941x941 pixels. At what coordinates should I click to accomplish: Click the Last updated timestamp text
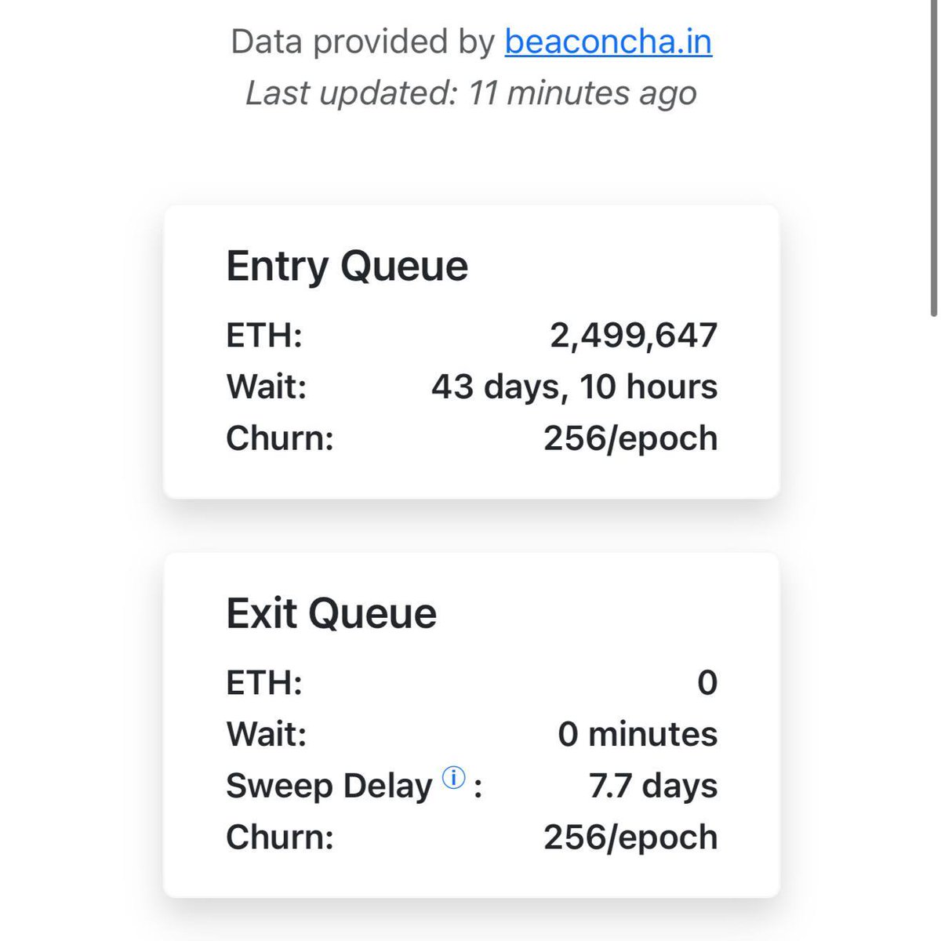(471, 93)
